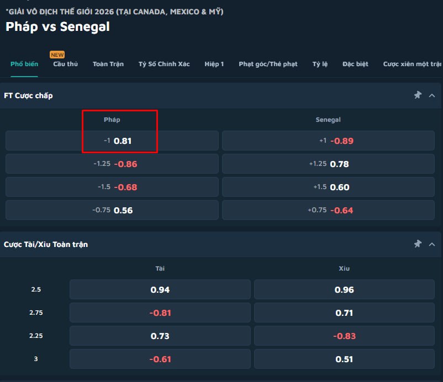Click the Cược Tài/Xỉu Toàn trận section title
The height and width of the screenshot is (382, 443).
pos(46,244)
